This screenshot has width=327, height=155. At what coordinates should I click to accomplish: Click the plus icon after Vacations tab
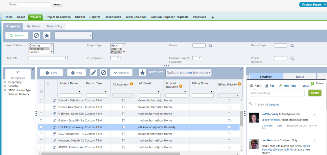click(x=213, y=17)
